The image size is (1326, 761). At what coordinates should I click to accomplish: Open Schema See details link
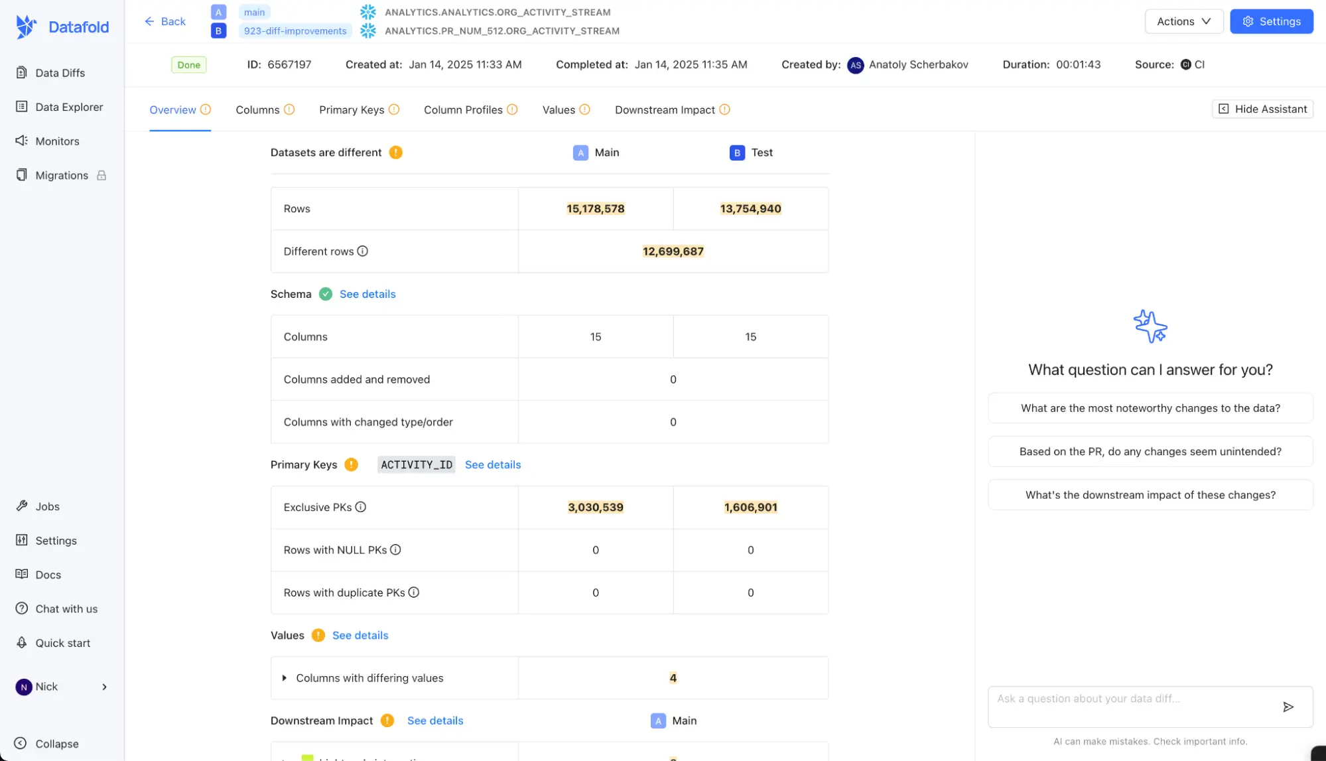pos(367,294)
